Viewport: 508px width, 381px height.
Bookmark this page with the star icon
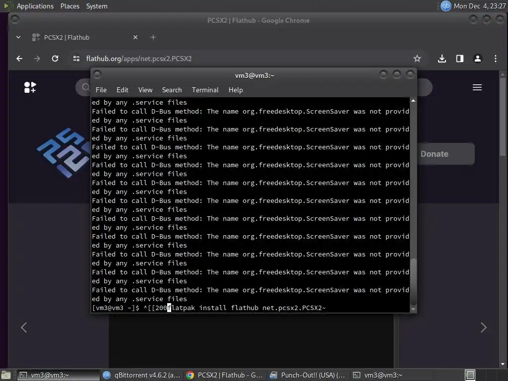pyautogui.click(x=417, y=59)
